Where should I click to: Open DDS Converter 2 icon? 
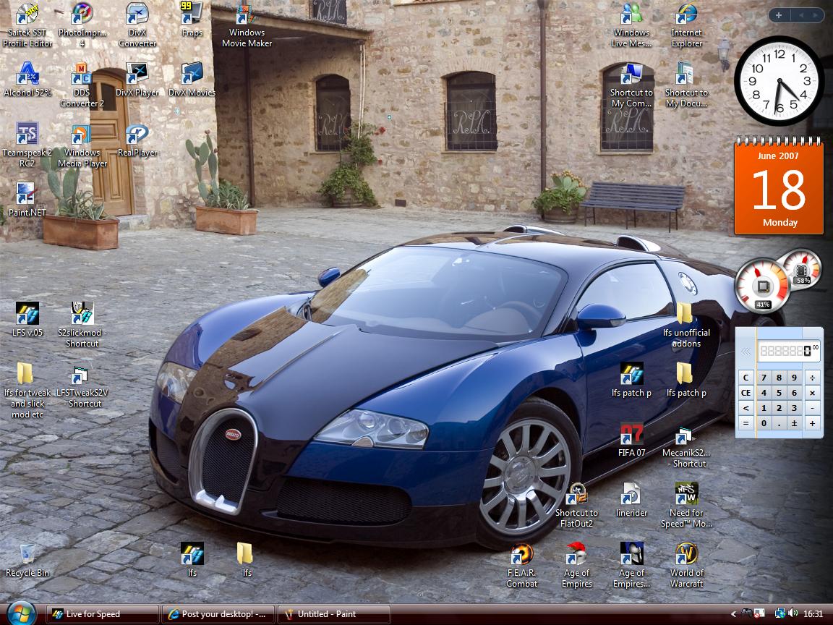click(82, 85)
